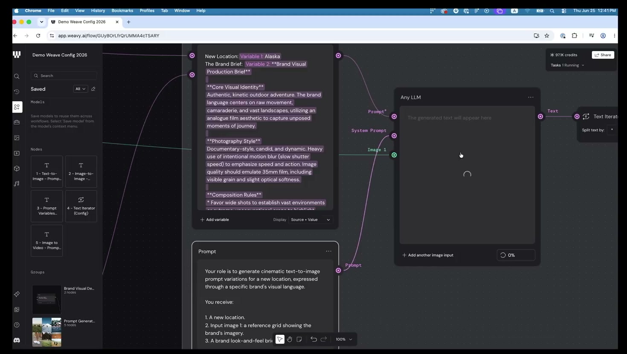Open the Brand Visual De... group thumbnail
Viewport: 627px width, 354px height.
(46, 299)
